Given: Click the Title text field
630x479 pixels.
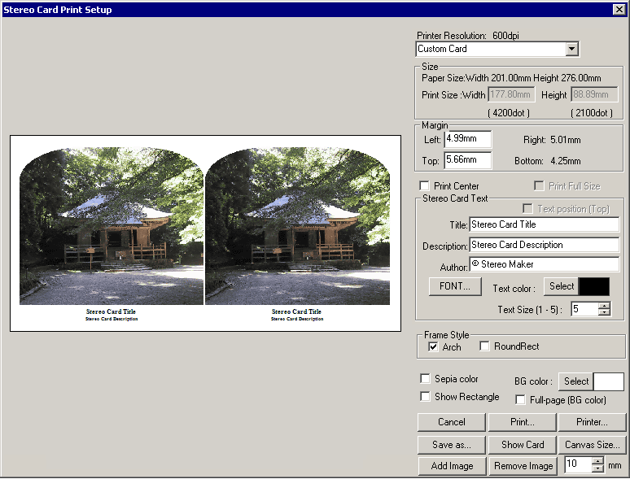Looking at the screenshot, I should click(x=545, y=224).
